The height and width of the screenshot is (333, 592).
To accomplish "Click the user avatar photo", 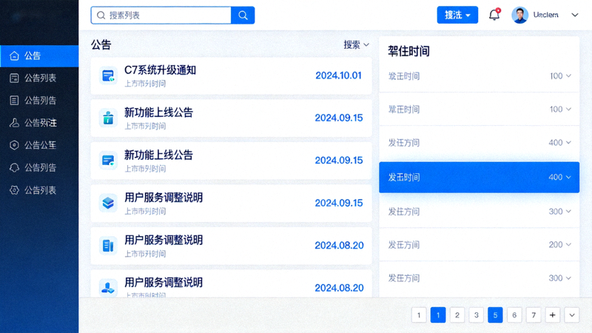I will [x=519, y=15].
